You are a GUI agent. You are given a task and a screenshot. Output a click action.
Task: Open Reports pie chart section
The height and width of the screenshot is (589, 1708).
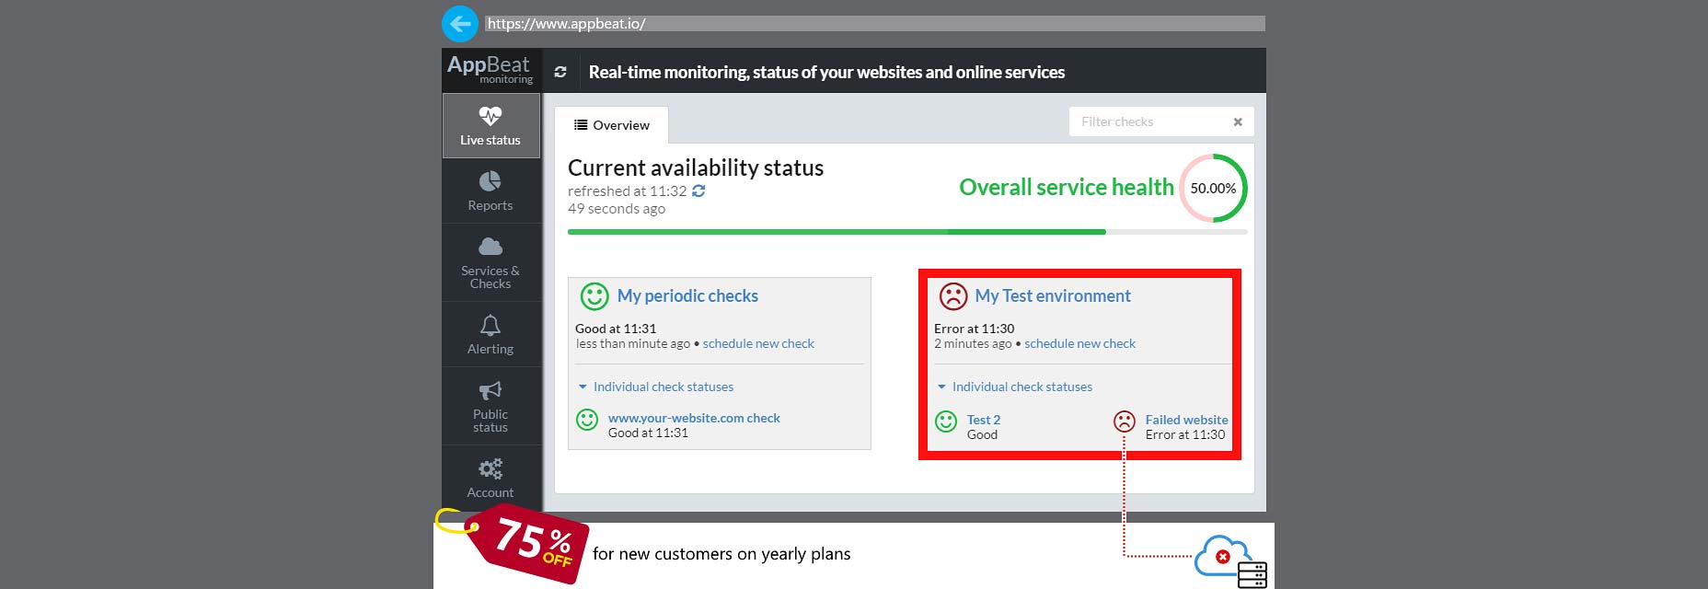[490, 191]
